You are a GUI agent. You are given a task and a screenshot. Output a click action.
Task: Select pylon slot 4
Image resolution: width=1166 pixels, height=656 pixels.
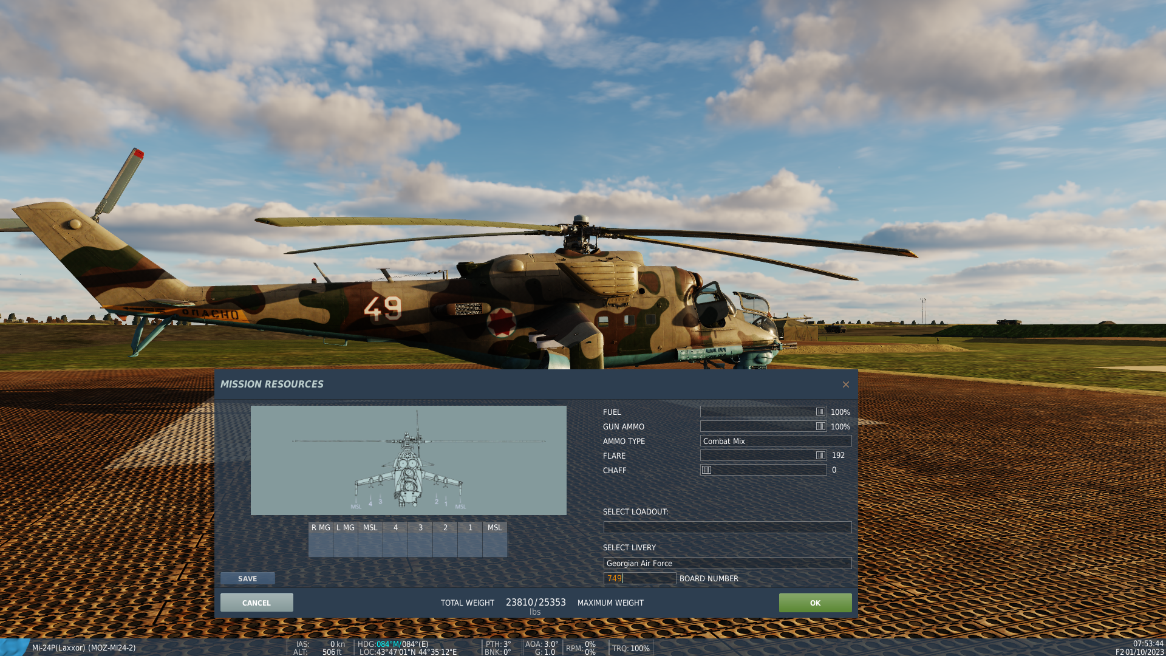(395, 539)
